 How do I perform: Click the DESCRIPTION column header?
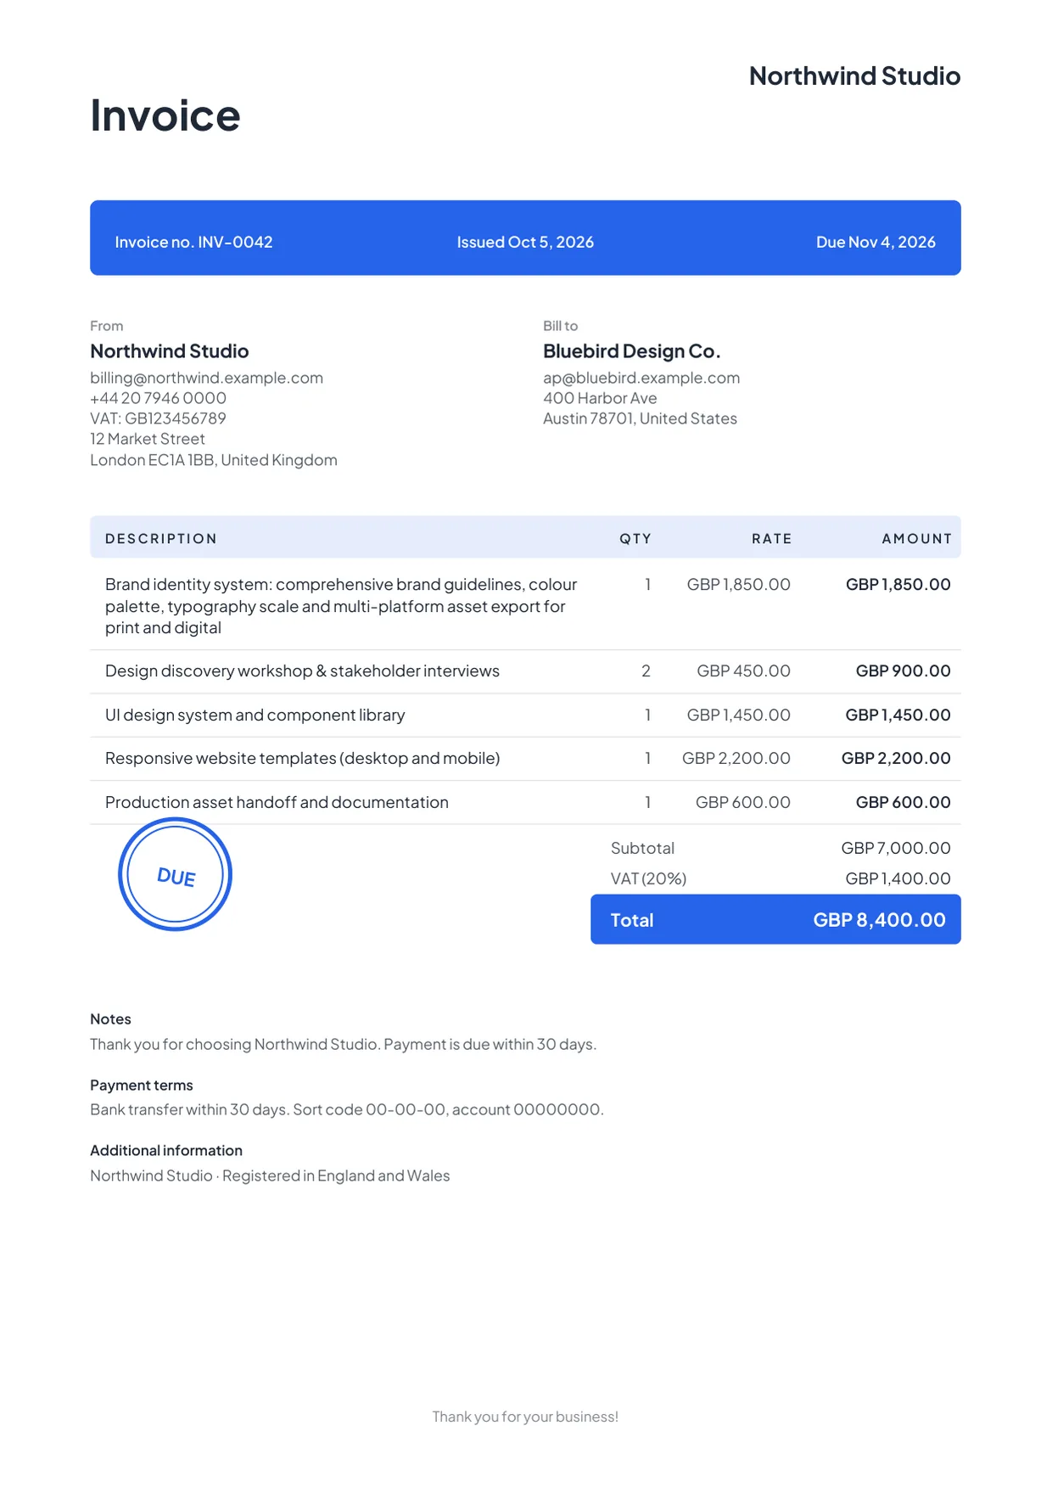coord(161,538)
